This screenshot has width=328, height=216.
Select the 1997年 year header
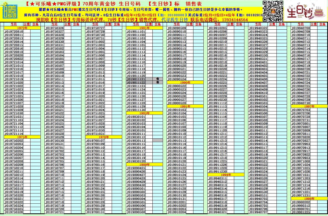[x=309, y=106]
